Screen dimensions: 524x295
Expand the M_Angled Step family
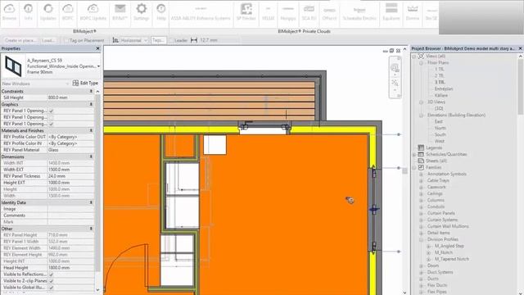click(x=428, y=246)
